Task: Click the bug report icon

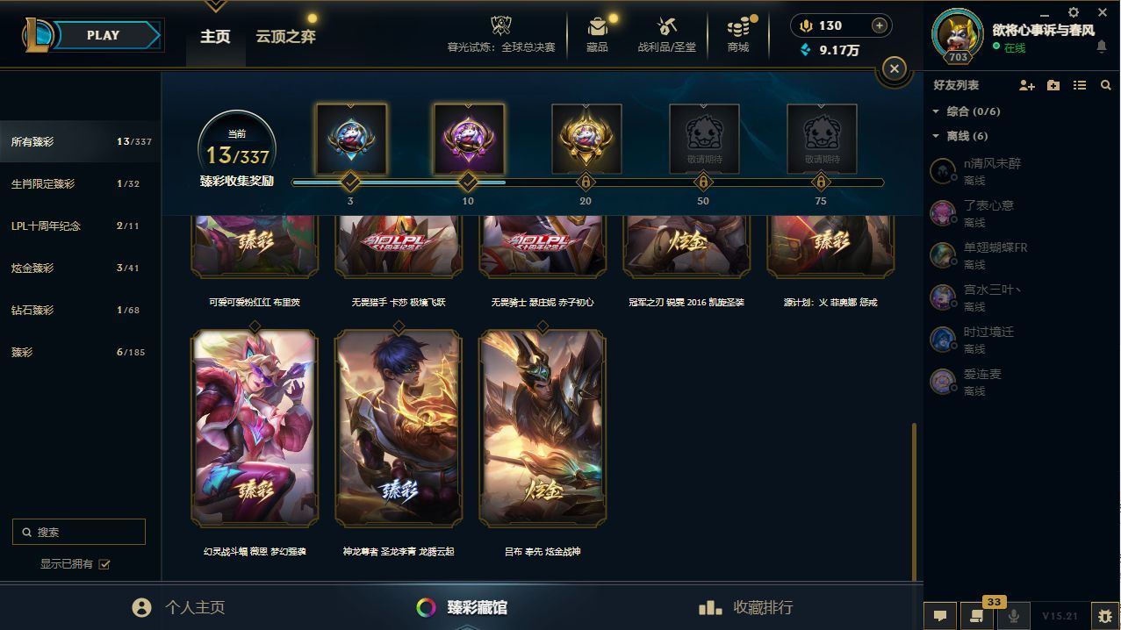Action: pos(1104,615)
